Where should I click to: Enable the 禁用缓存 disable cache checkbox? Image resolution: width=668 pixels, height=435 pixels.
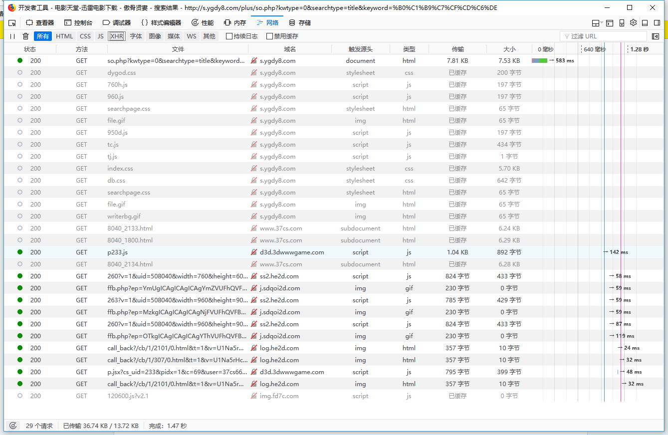point(269,36)
